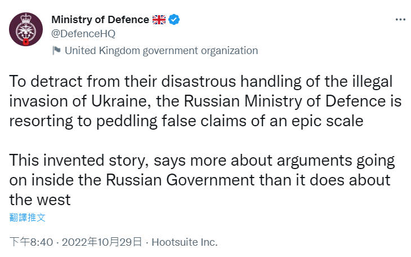Viewport: 411px width, 257px height.
Task: Click the 翻譯推文 translate tweet link
Action: click(28, 217)
